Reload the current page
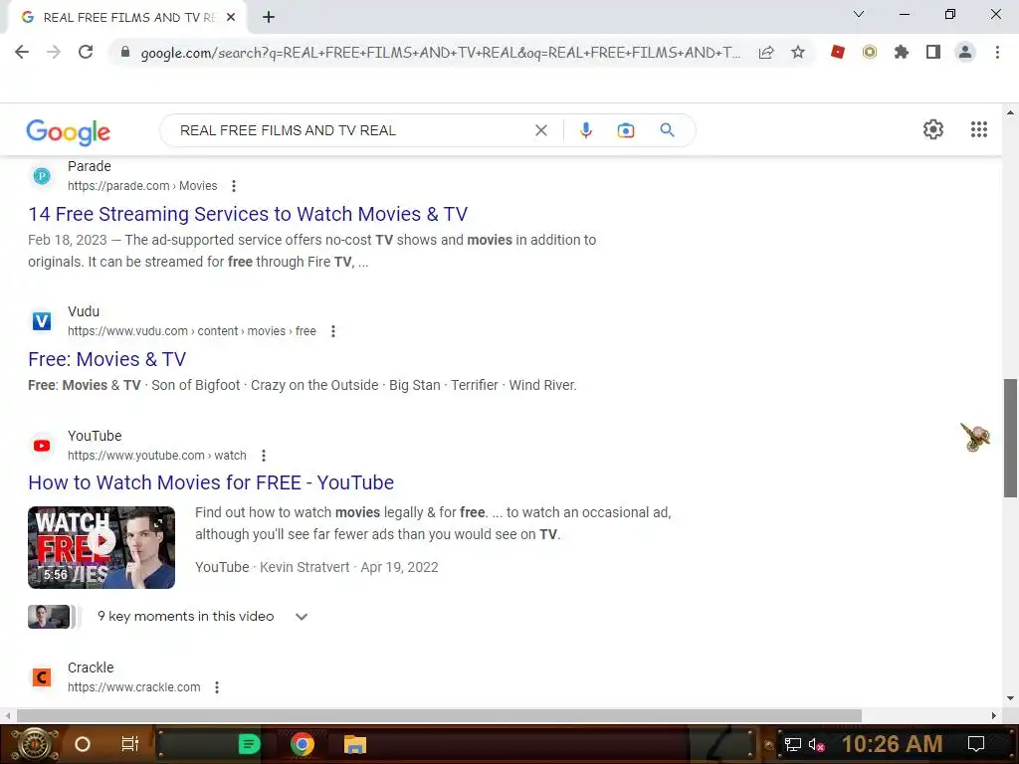This screenshot has height=764, width=1019. click(86, 52)
